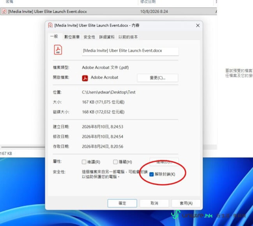
Task: Click the 套用(A) apply button
Action: point(186,203)
